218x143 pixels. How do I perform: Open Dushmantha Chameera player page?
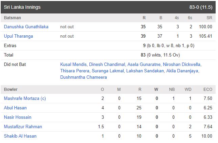(x=84, y=77)
